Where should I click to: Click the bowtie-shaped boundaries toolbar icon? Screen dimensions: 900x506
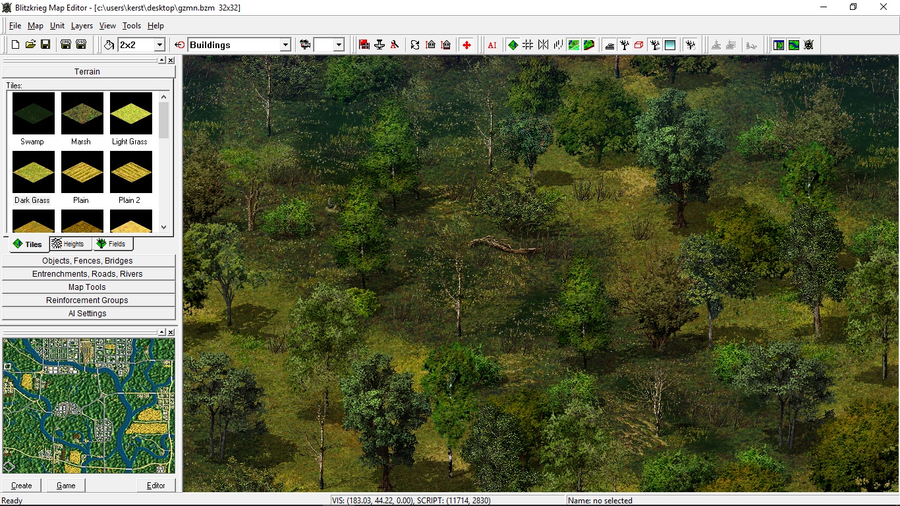click(543, 45)
